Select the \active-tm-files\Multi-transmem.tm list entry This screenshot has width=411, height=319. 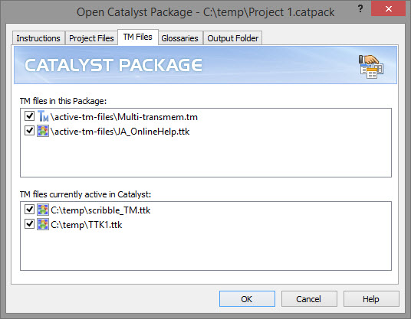coord(124,116)
